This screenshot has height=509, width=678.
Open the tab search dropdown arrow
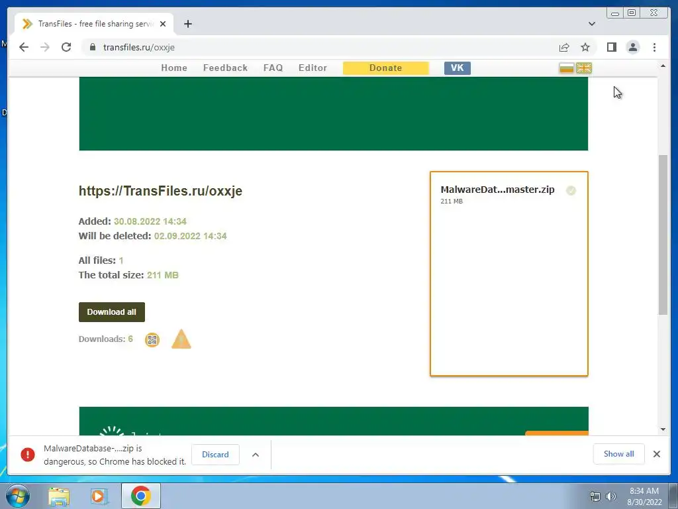point(591,24)
